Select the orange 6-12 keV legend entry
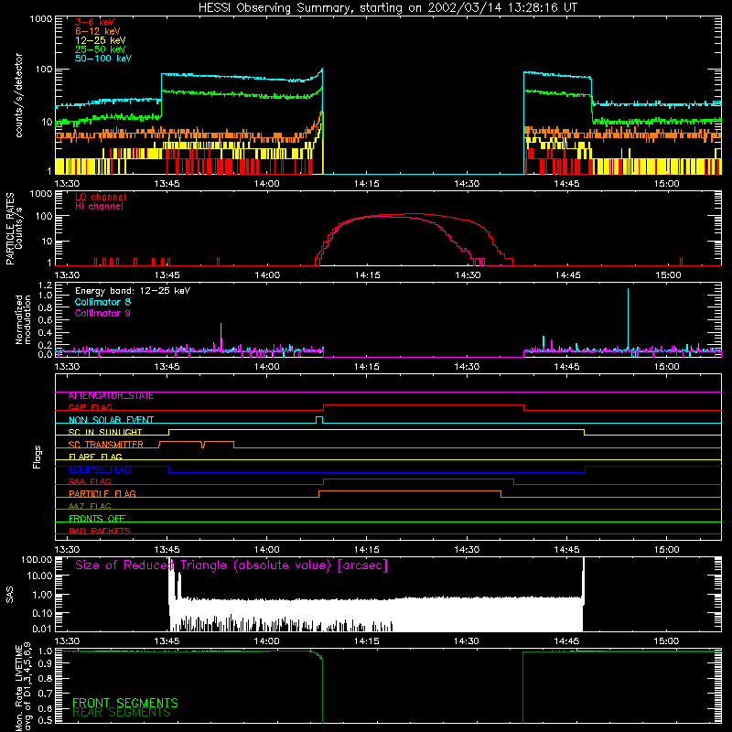This screenshot has width=732, height=732. coord(98,31)
